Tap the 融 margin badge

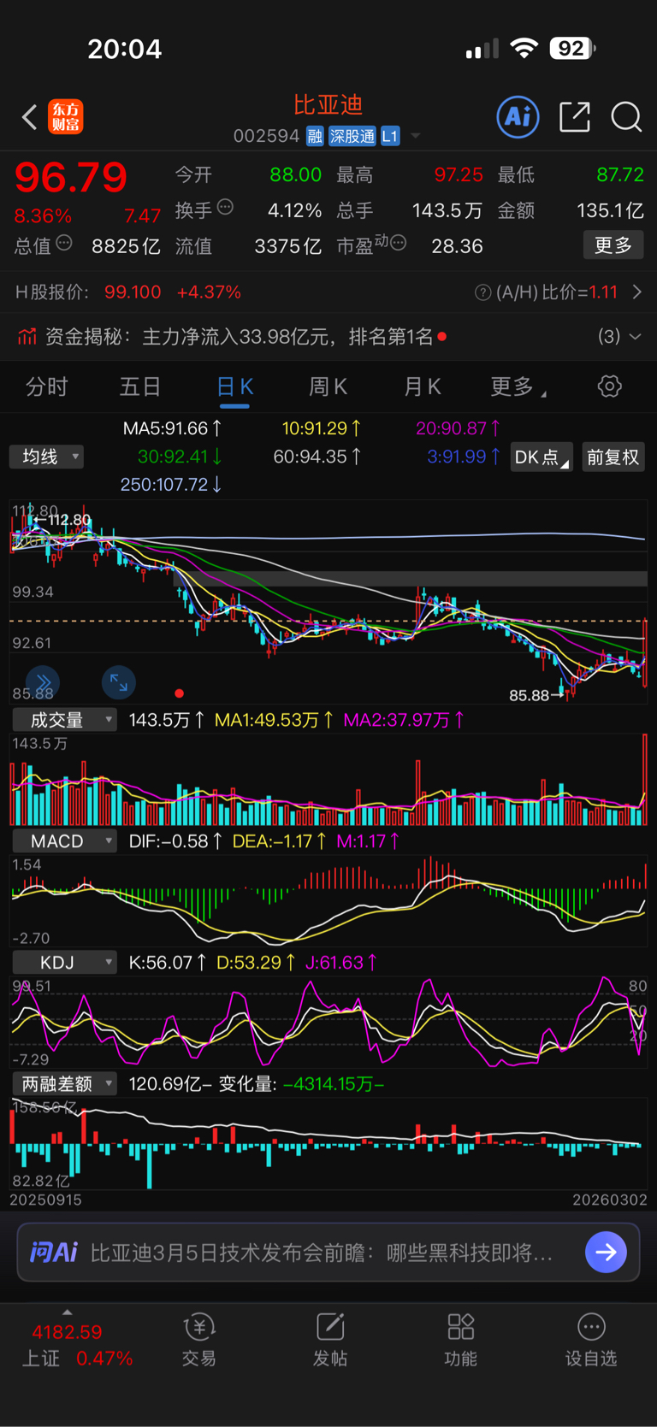pos(315,136)
